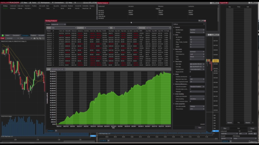The height and width of the screenshot is (145, 259).
Task: Sort by the Period column header
Action: point(49,31)
